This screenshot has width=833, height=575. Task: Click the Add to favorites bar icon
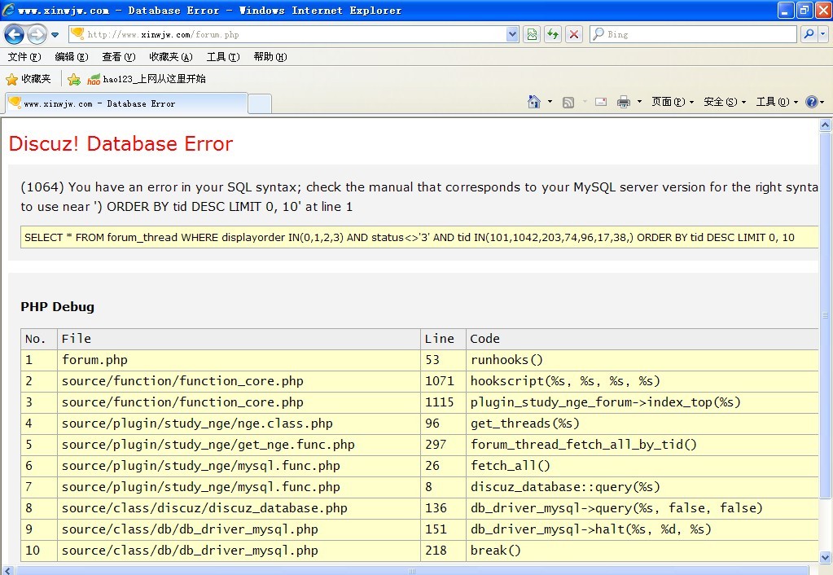[x=74, y=80]
